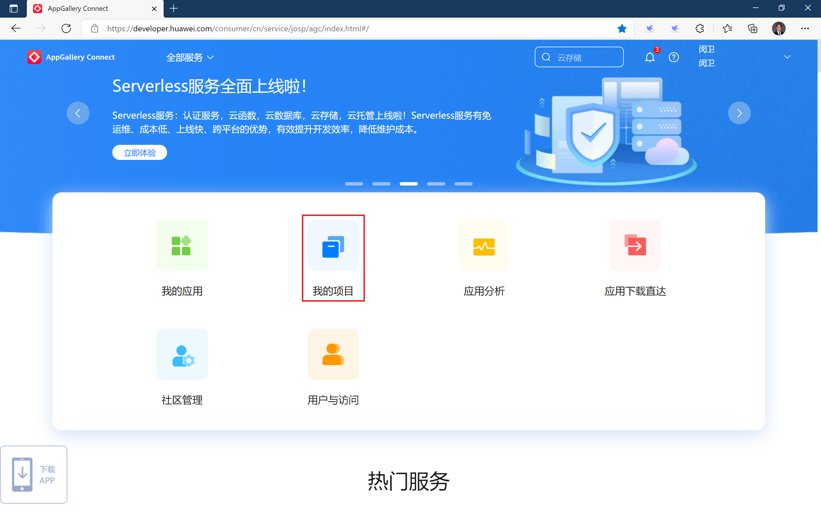Click the second bird extension icon
The height and width of the screenshot is (523, 821).
(x=674, y=28)
